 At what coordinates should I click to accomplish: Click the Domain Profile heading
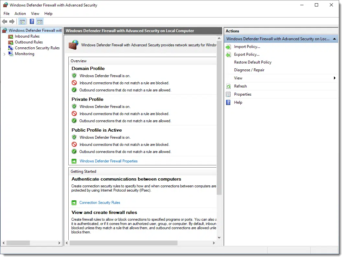tap(88, 68)
